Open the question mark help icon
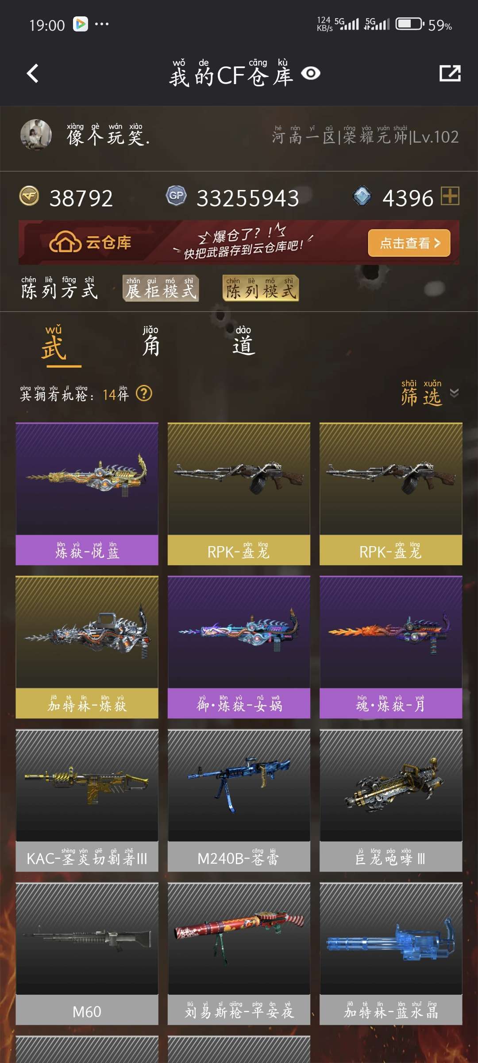Viewport: 478px width, 1063px height. pos(144,393)
